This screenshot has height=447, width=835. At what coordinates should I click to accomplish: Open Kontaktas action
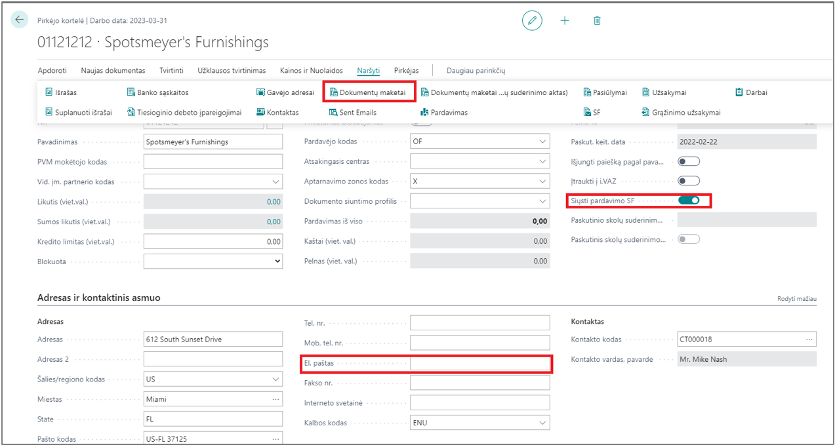(277, 112)
